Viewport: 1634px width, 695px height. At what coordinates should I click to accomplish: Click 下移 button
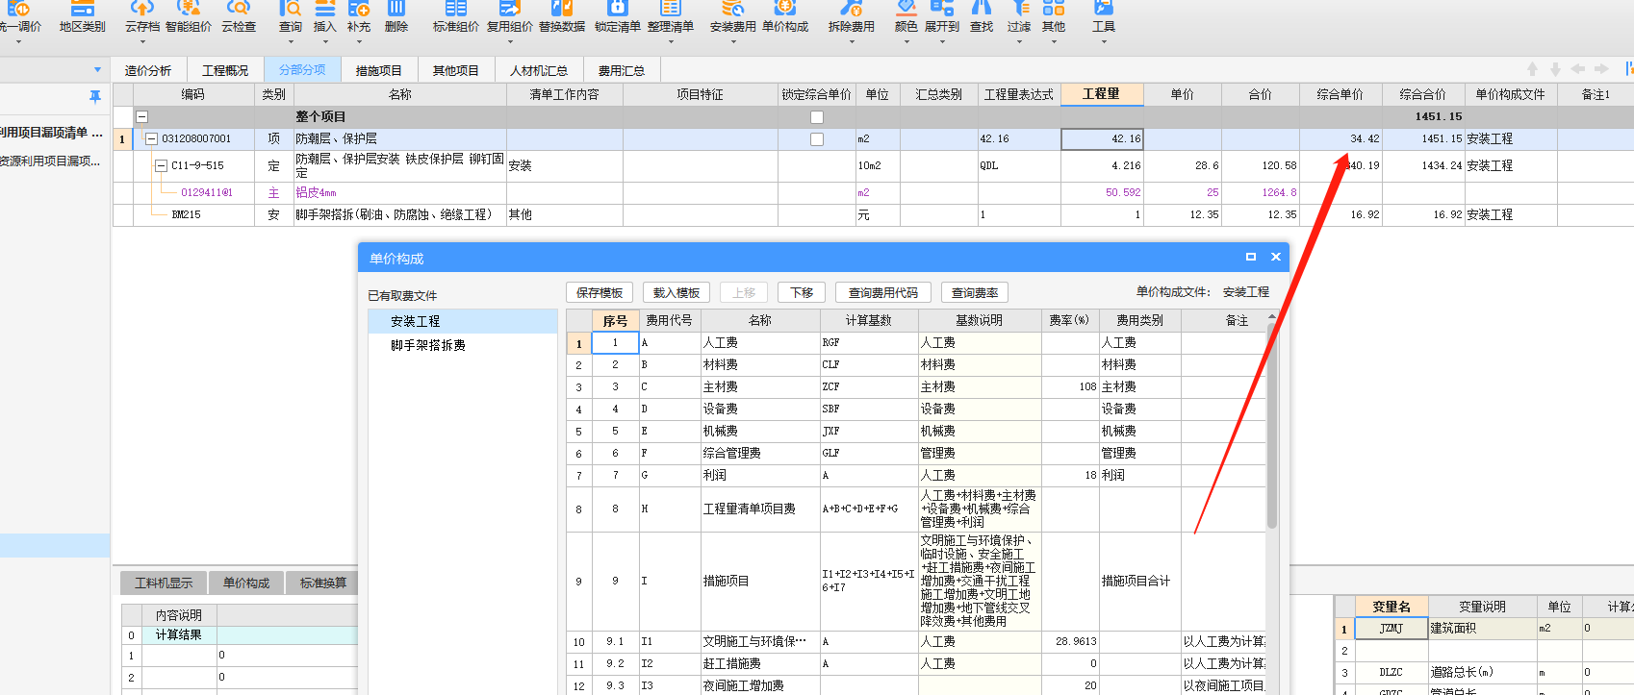[802, 292]
